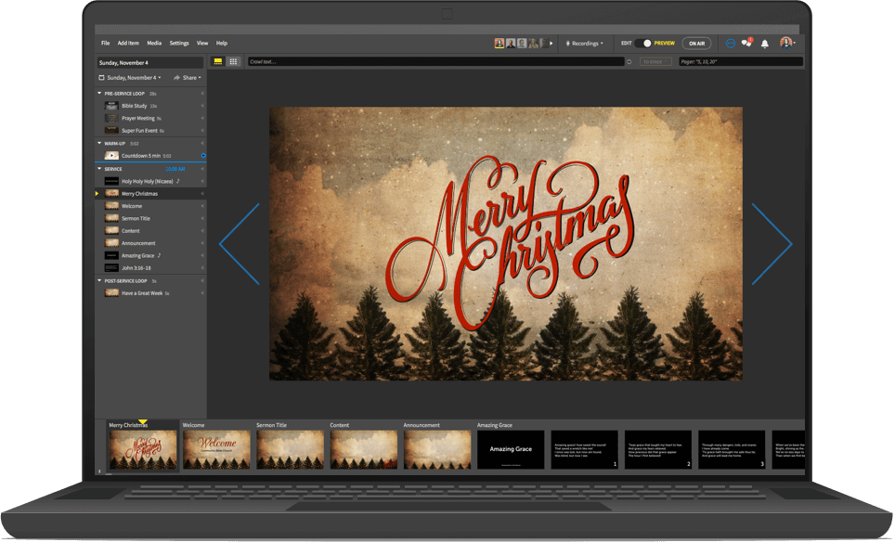Select Amazing Grace in the service list
895x542 pixels.
[138, 255]
